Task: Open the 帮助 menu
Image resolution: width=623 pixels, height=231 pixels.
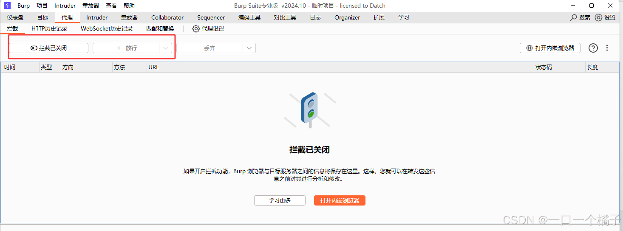Action: 129,6
